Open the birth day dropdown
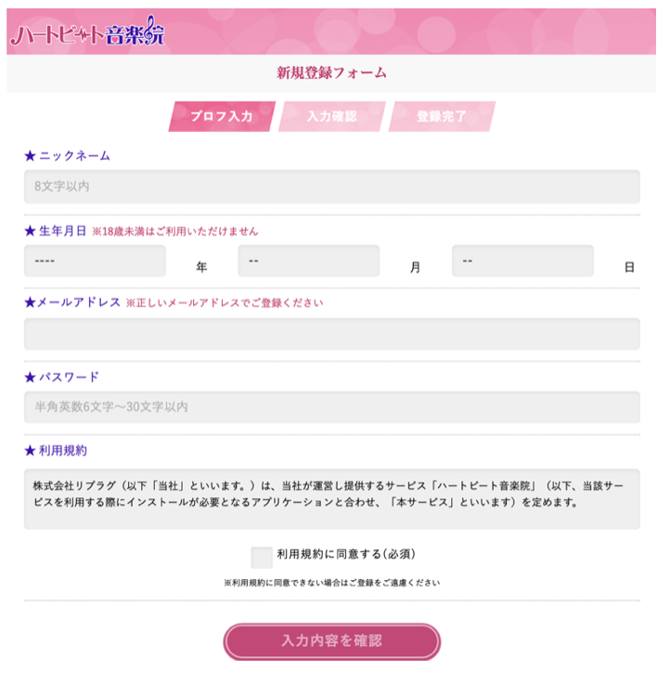The width and height of the screenshot is (670, 683). click(522, 261)
